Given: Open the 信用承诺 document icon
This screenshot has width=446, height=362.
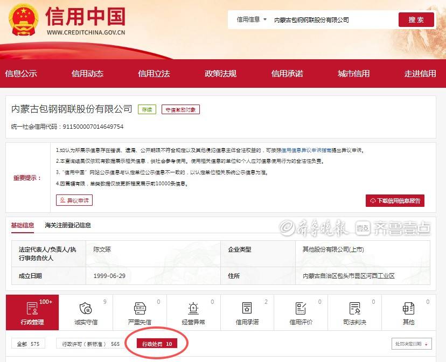Looking at the screenshot, I should point(247,308).
